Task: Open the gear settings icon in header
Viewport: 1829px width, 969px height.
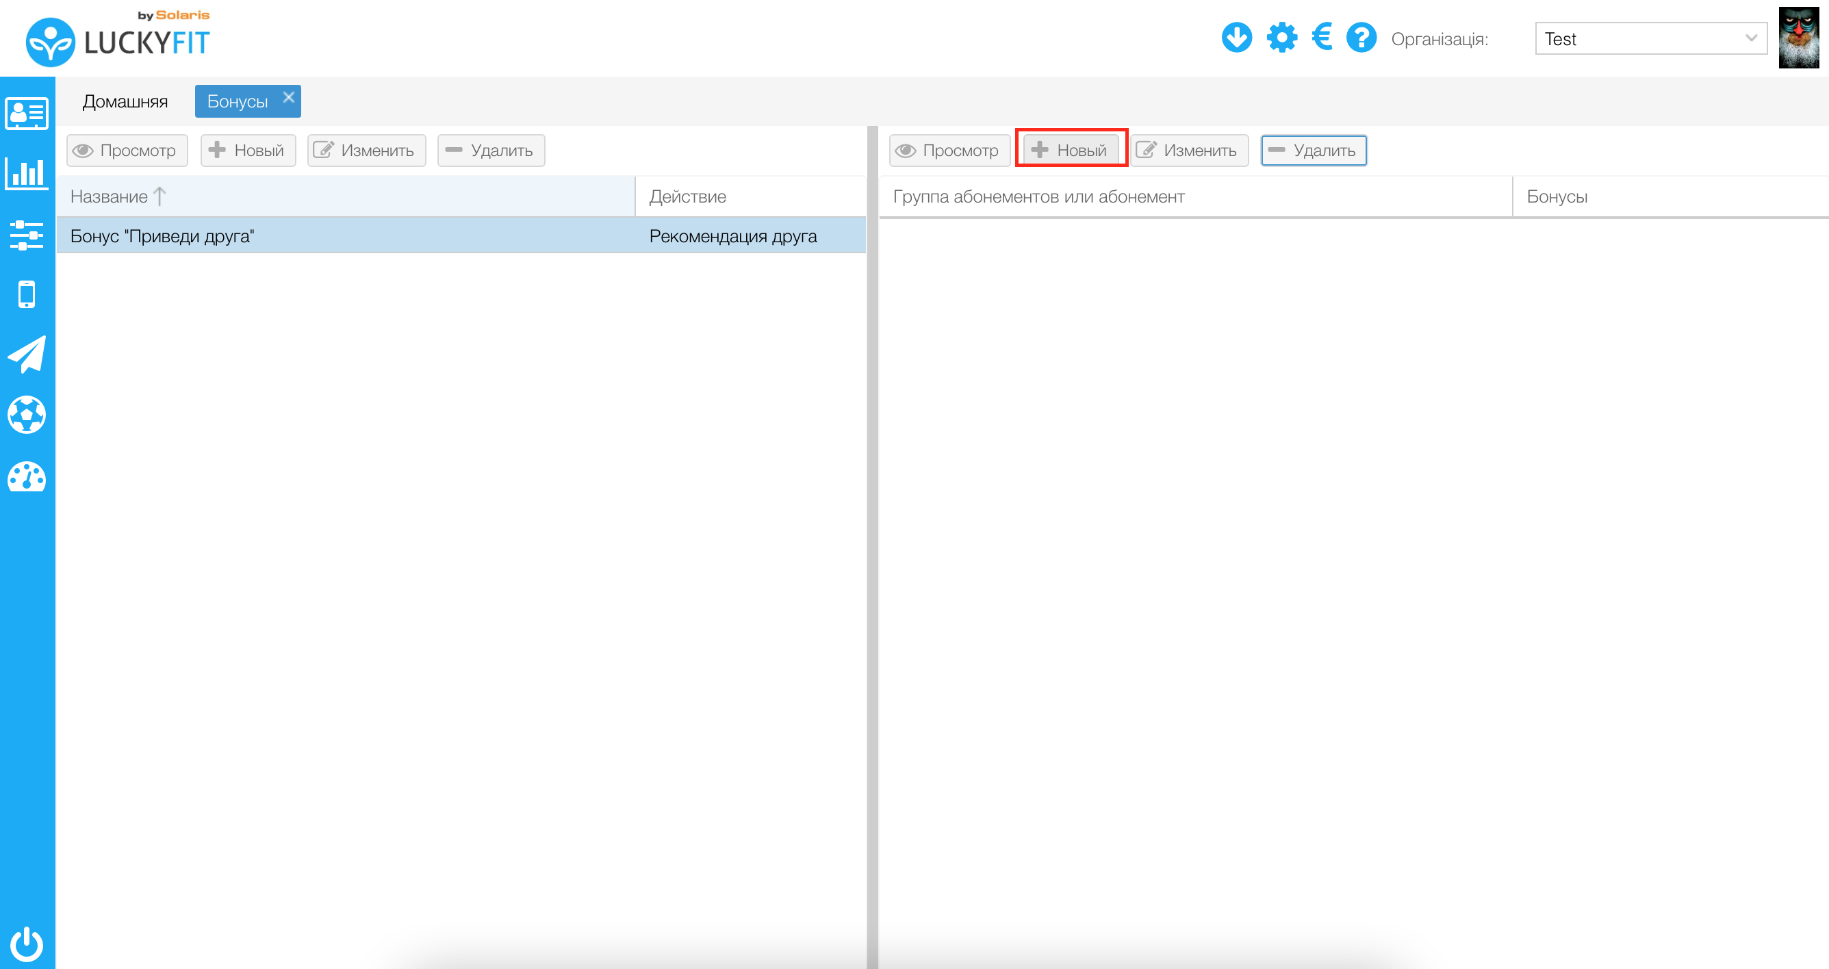Action: [1281, 38]
